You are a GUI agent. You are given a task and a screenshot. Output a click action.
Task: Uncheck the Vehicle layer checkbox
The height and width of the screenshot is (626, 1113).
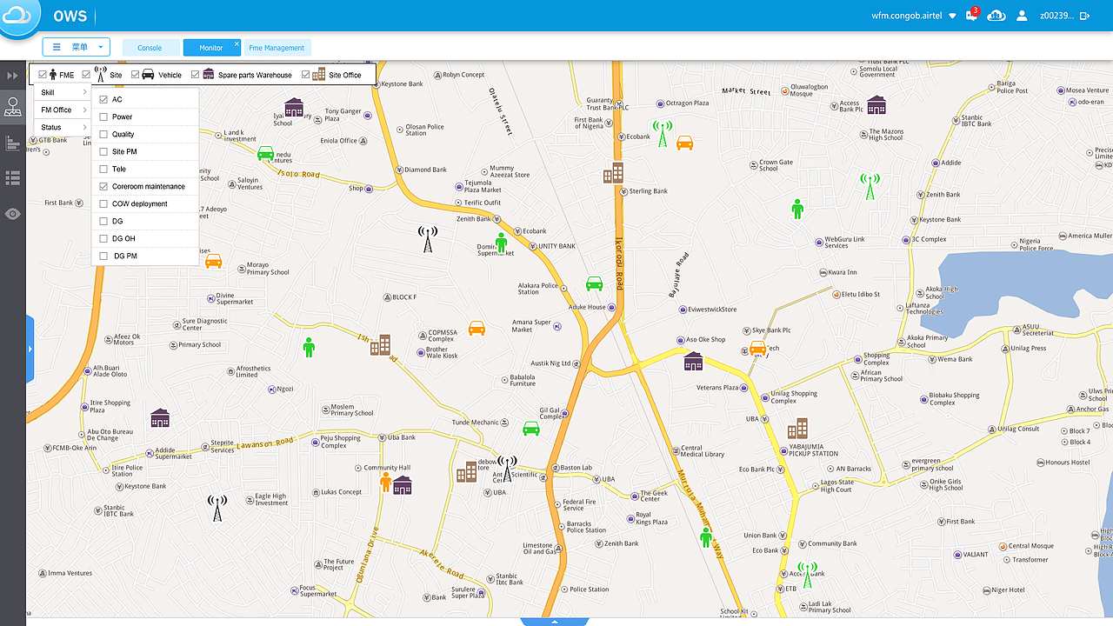136,75
